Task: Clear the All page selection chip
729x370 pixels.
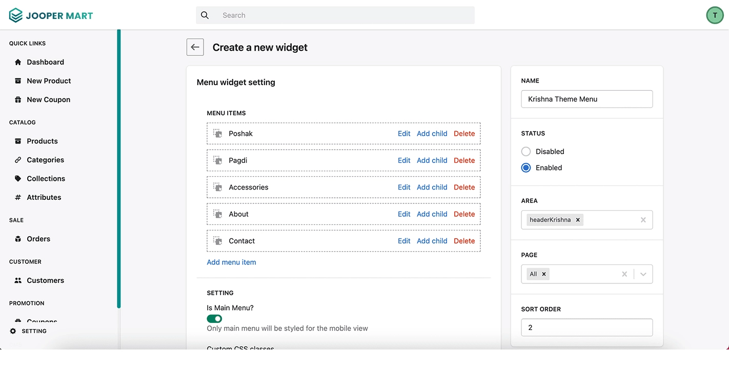Action: 544,274
